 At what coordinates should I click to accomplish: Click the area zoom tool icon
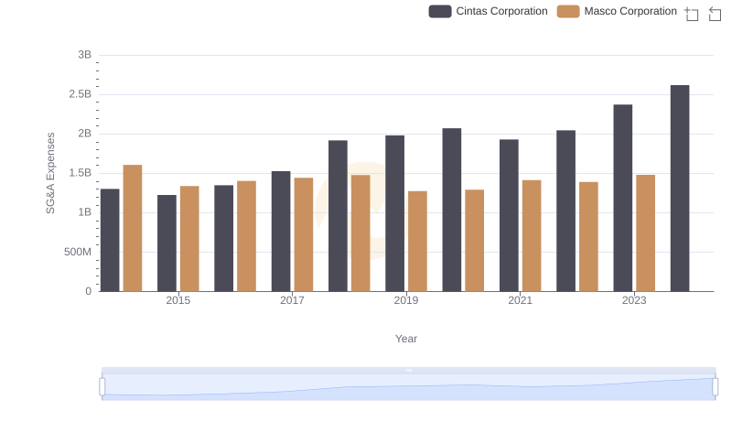692,14
